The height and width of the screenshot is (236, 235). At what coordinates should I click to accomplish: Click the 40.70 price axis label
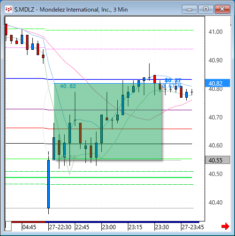pyautogui.click(x=216, y=117)
